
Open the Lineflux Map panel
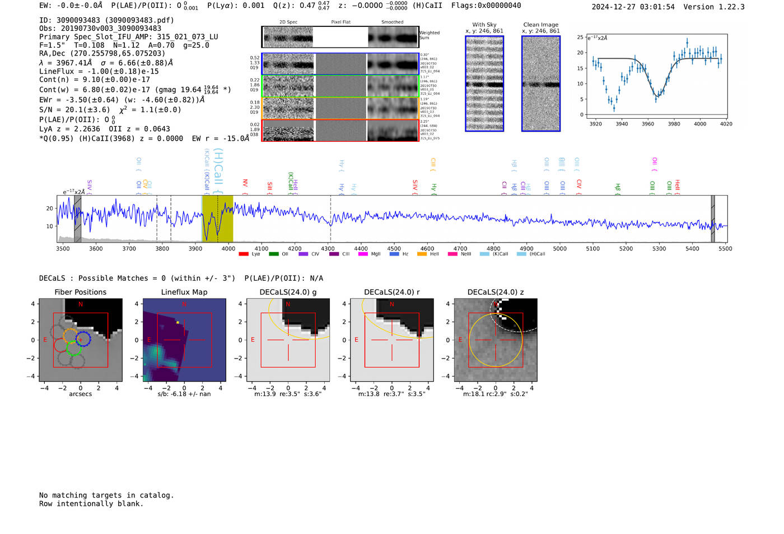tap(184, 340)
